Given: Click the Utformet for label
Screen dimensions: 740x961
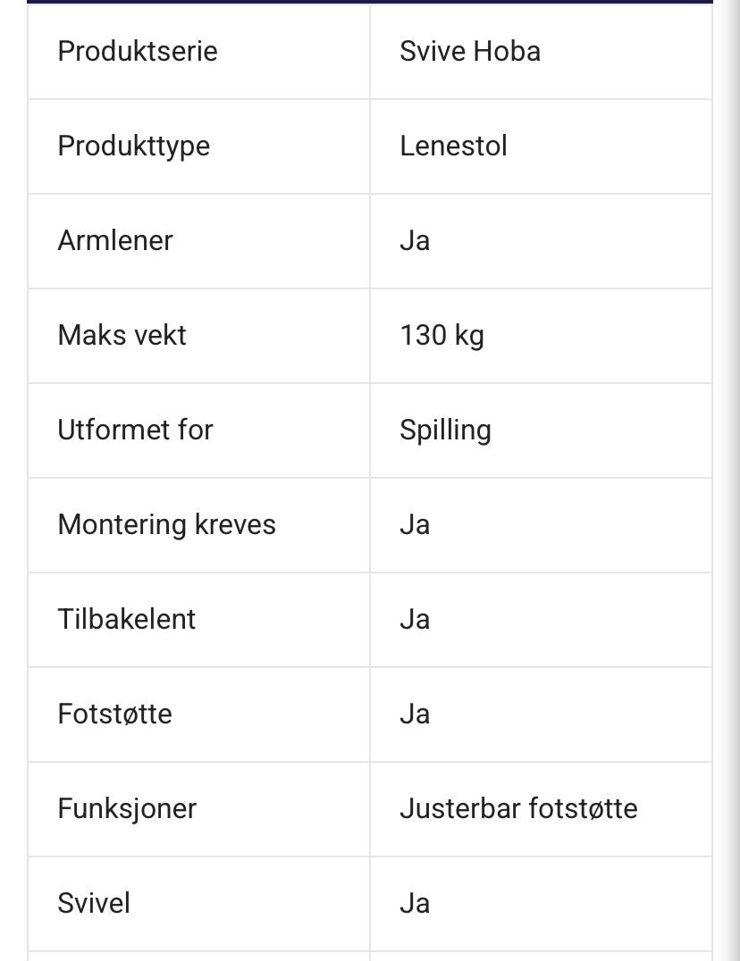Looking at the screenshot, I should pos(136,430).
